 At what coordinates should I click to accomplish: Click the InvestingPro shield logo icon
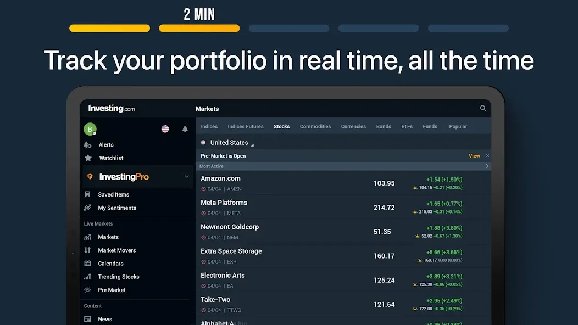point(90,177)
